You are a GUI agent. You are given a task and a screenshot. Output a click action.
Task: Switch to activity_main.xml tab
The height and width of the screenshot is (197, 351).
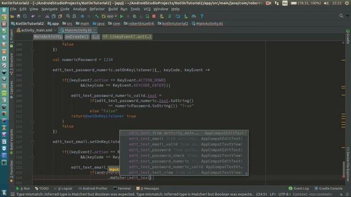[x=36, y=30]
